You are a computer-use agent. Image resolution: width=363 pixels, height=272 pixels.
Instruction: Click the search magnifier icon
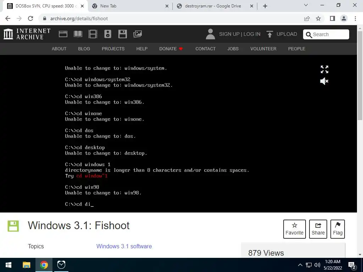(x=309, y=35)
